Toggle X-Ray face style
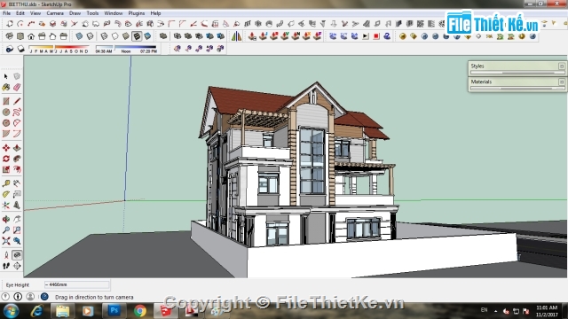 pos(79,36)
